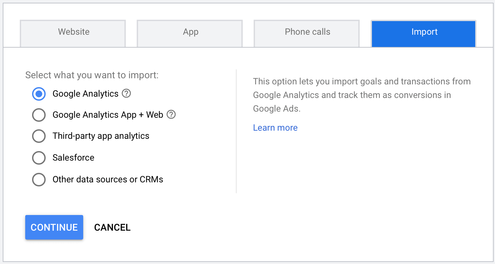495x264 pixels.
Task: Switch to the Website tab
Action: pyautogui.click(x=73, y=32)
